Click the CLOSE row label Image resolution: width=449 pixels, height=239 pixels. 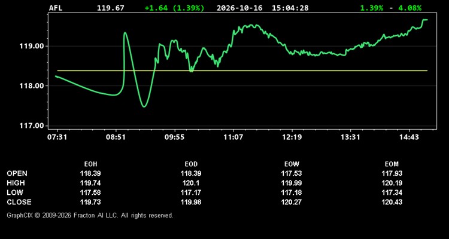[19, 202]
